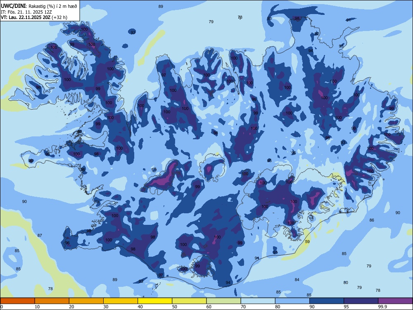Click the '0' legend scale label
Screen dimensions: 413x310
point(2,307)
